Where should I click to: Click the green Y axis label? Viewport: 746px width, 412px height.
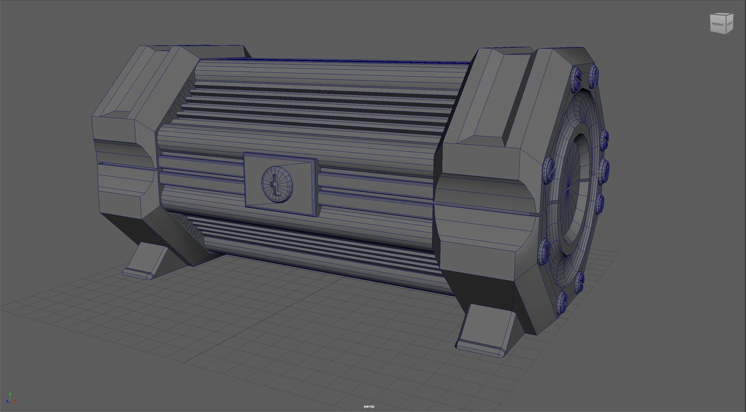click(10, 394)
